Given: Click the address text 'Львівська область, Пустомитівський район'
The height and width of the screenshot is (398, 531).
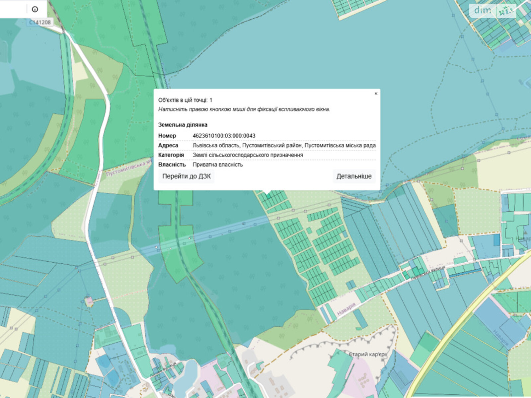Looking at the screenshot, I should click(x=247, y=145).
